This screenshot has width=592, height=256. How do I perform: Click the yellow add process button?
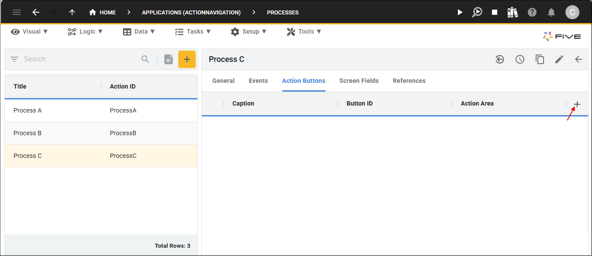[187, 59]
